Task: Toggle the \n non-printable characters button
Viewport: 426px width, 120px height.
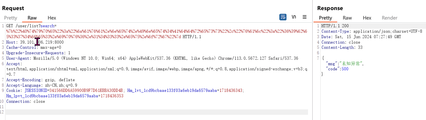Action: (294, 17)
